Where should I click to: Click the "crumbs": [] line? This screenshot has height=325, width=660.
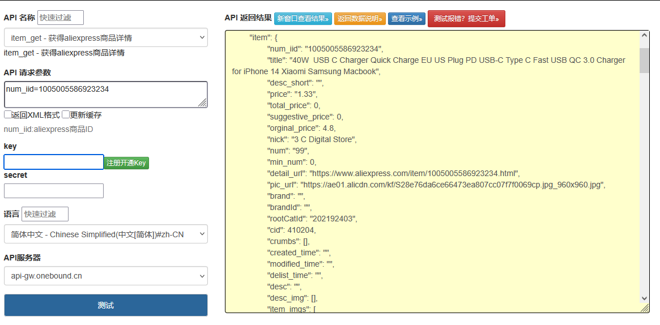(289, 241)
